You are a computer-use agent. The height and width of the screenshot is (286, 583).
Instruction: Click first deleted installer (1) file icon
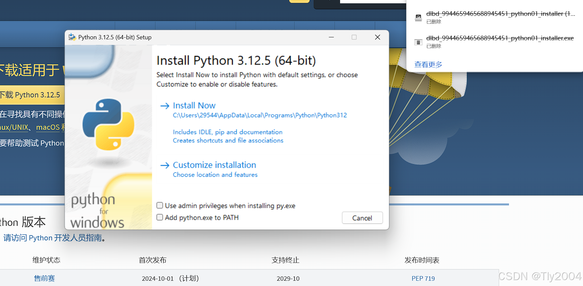418,18
